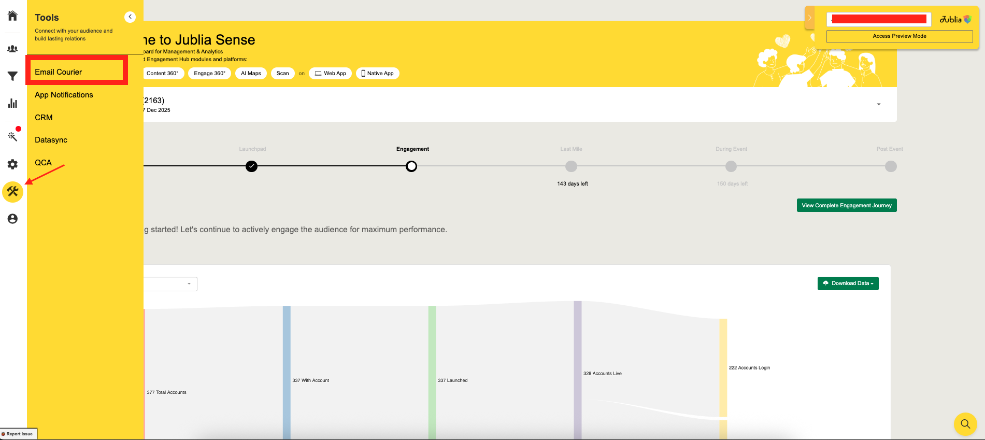This screenshot has width=985, height=440.
Task: Select the Launchpad completed stage marker
Action: point(251,166)
